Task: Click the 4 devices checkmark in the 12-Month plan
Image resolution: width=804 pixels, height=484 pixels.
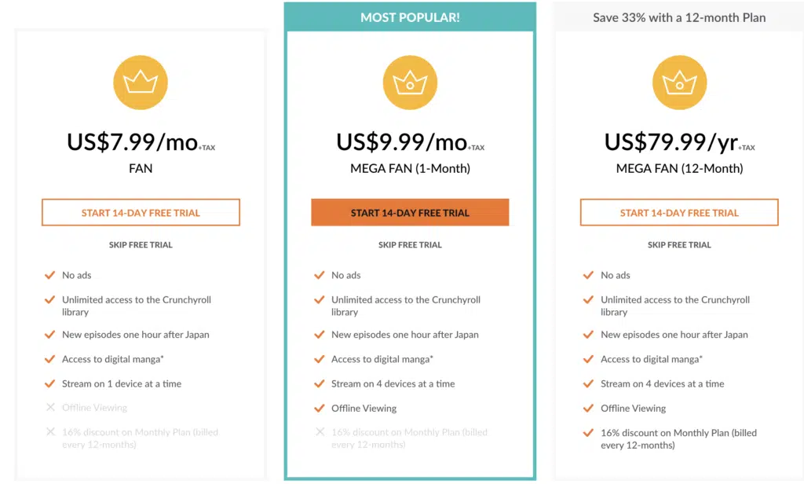Action: point(589,383)
